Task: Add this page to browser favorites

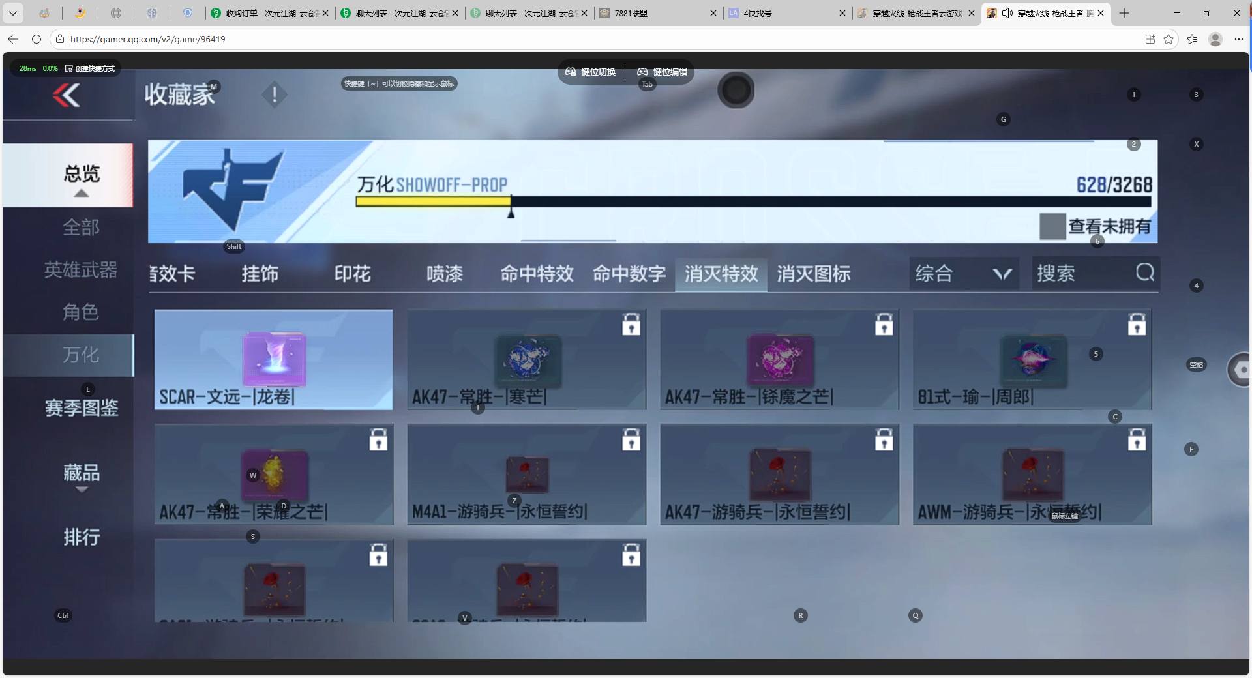Action: click(1169, 39)
